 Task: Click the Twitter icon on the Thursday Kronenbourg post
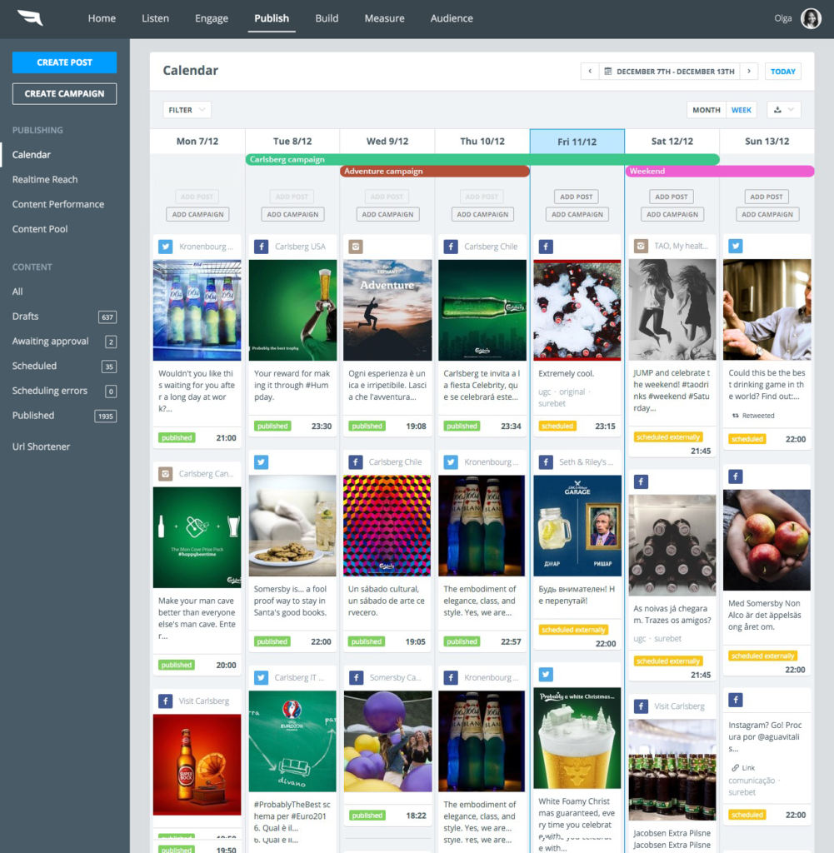pyautogui.click(x=451, y=461)
